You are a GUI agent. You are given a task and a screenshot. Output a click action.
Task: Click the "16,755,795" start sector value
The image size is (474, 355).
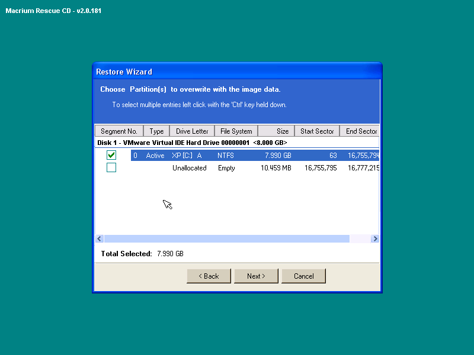click(321, 168)
